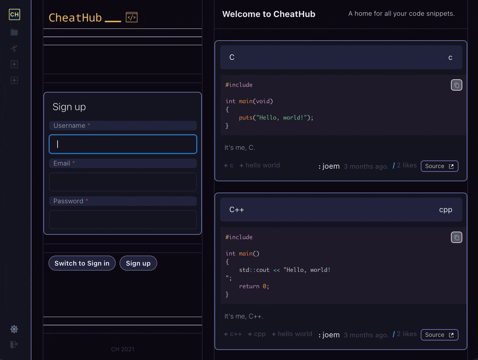Viewport: 478px width, 360px height.
Task: Copy the C++ snippet code
Action: click(x=457, y=237)
